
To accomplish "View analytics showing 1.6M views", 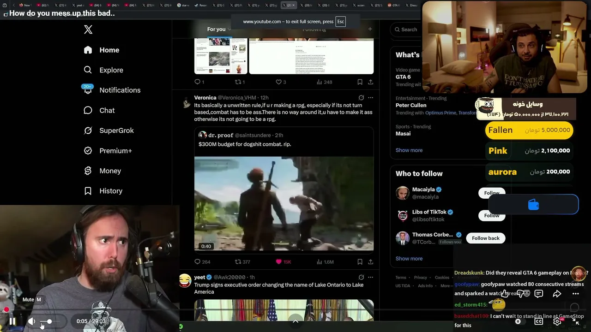I will [x=325, y=262].
